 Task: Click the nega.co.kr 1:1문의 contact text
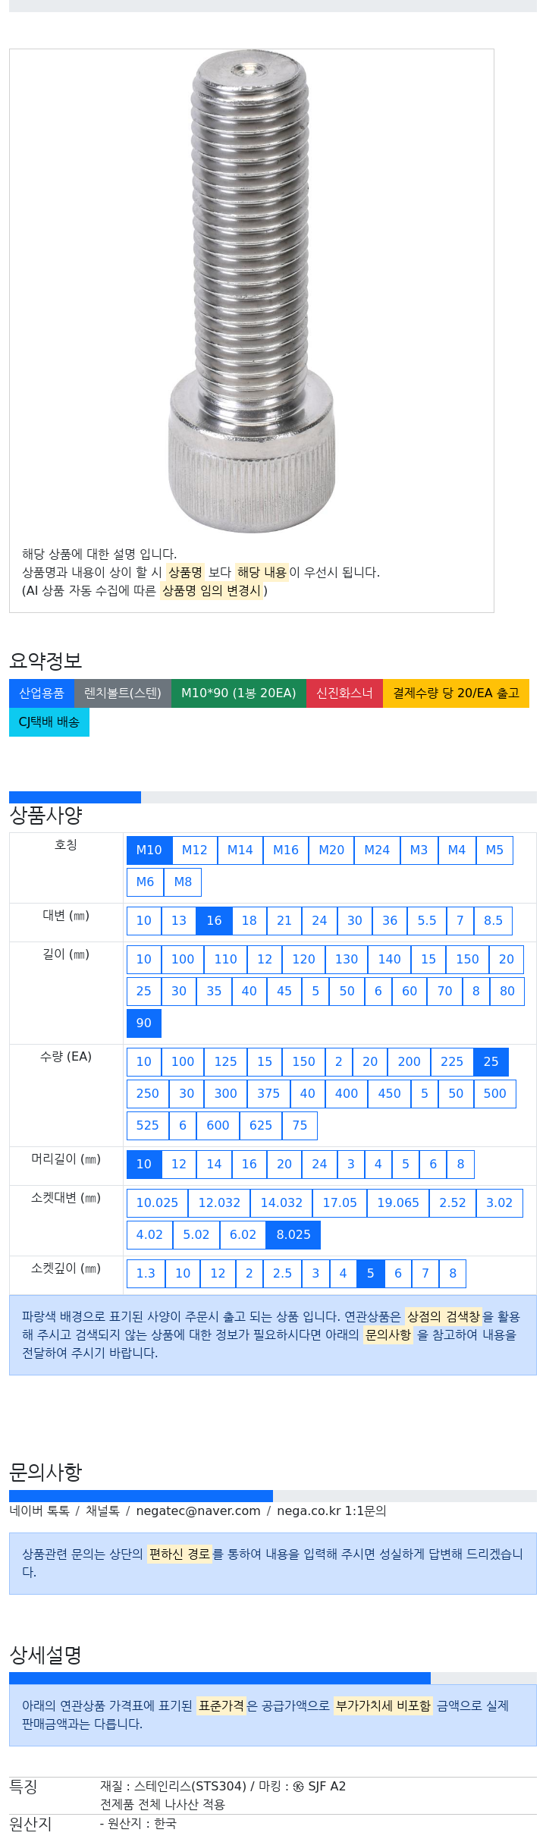coord(331,1510)
